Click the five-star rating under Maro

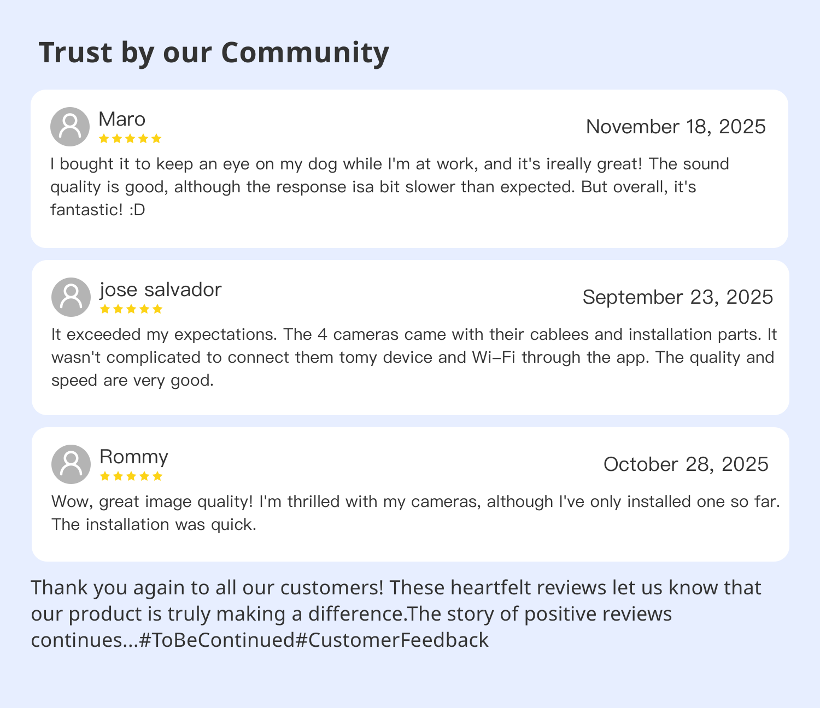pos(130,139)
